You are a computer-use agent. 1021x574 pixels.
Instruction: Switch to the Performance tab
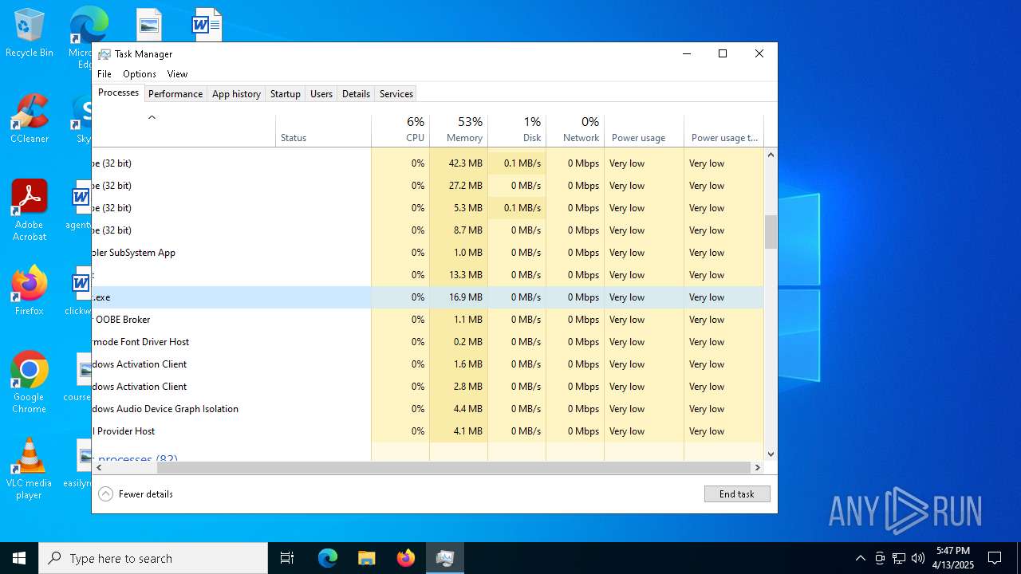pos(175,94)
